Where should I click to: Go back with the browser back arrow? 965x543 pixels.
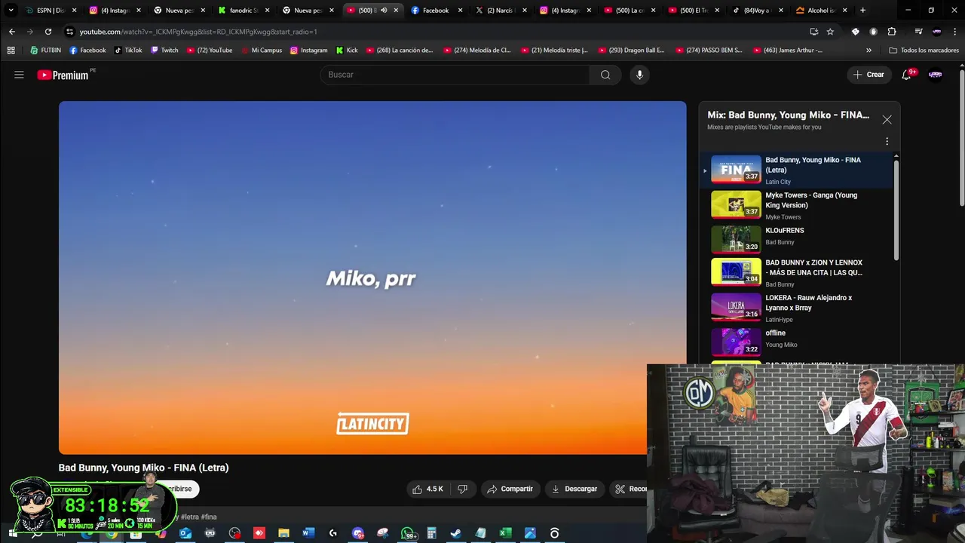coord(11,32)
